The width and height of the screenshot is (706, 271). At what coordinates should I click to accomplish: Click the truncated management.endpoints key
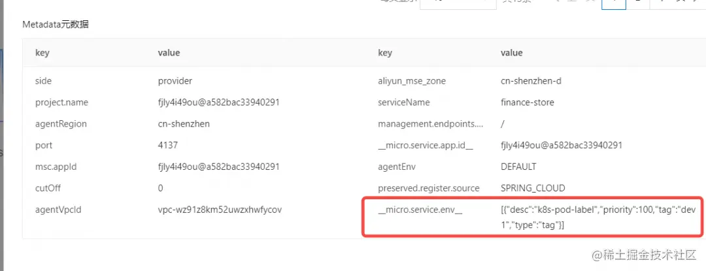(x=430, y=124)
